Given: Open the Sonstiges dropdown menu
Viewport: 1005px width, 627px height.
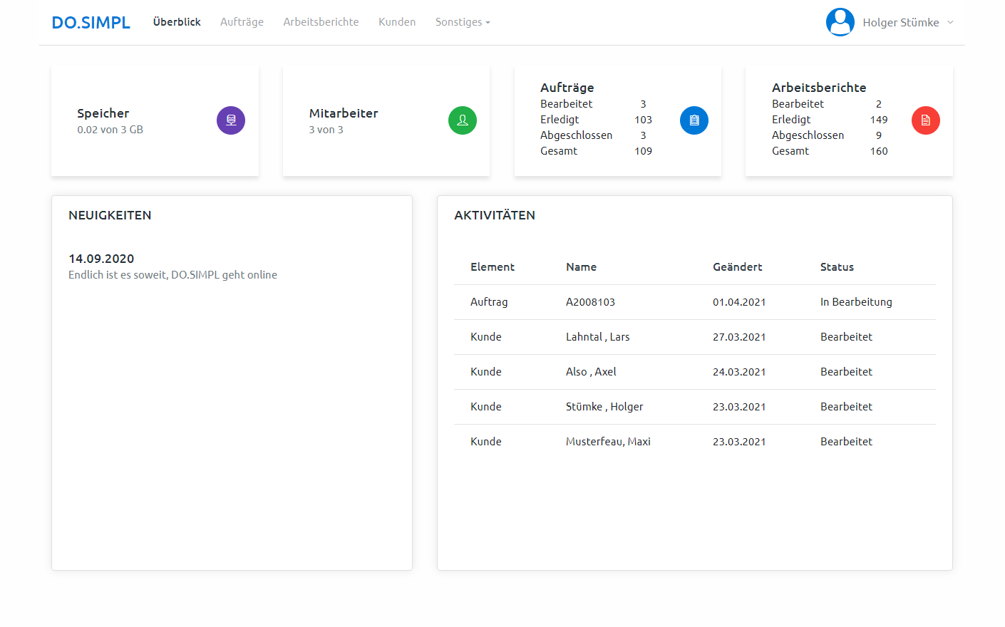Looking at the screenshot, I should pos(462,22).
